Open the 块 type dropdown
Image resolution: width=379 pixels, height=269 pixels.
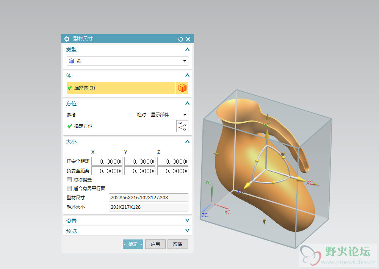127,61
